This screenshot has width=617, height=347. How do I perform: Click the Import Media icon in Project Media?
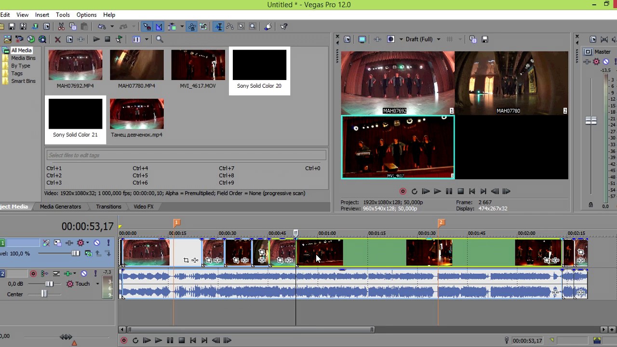click(8, 39)
